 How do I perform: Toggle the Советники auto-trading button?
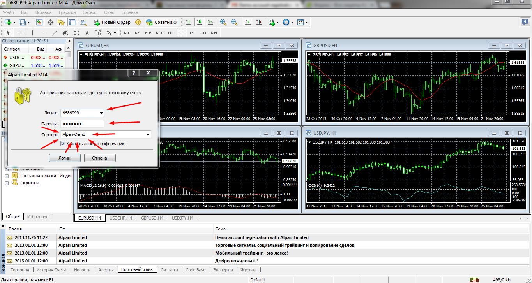(162, 22)
